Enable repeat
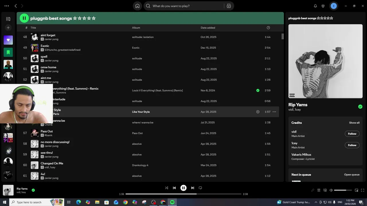The width and height of the screenshot is (367, 206). [200, 188]
